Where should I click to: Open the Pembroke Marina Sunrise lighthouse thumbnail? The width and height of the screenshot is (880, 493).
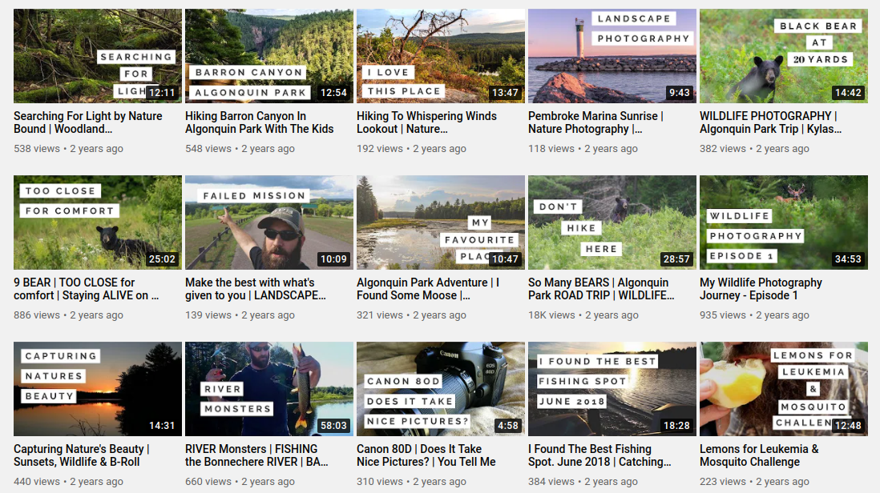point(612,56)
